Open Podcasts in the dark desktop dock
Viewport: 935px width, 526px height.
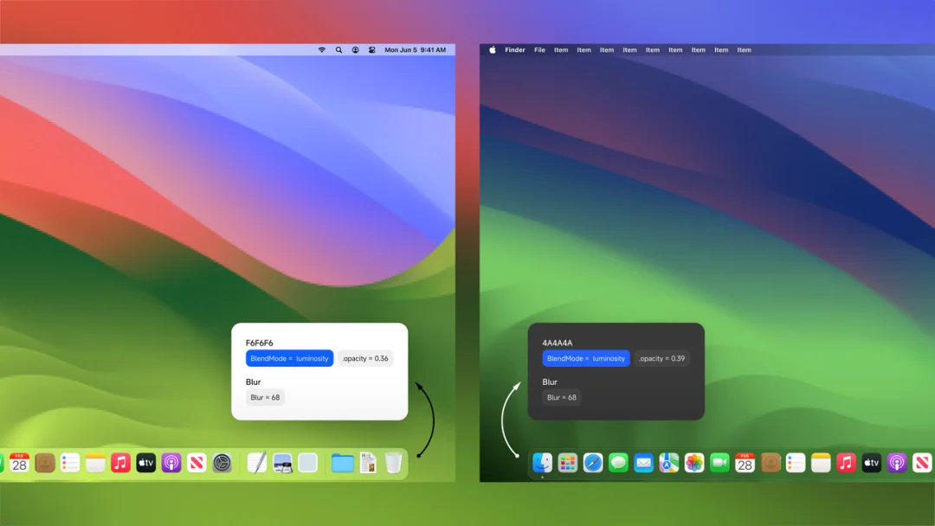pos(897,463)
